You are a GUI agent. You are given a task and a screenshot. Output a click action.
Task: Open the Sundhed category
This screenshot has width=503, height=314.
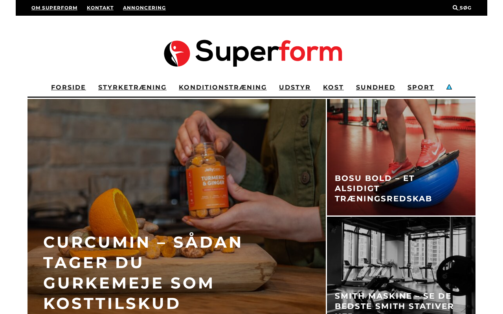[x=376, y=87]
